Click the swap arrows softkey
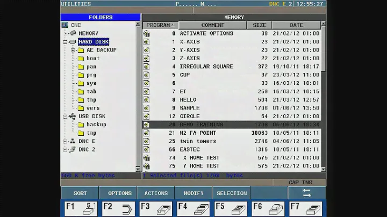387x217 pixels. tap(307, 193)
